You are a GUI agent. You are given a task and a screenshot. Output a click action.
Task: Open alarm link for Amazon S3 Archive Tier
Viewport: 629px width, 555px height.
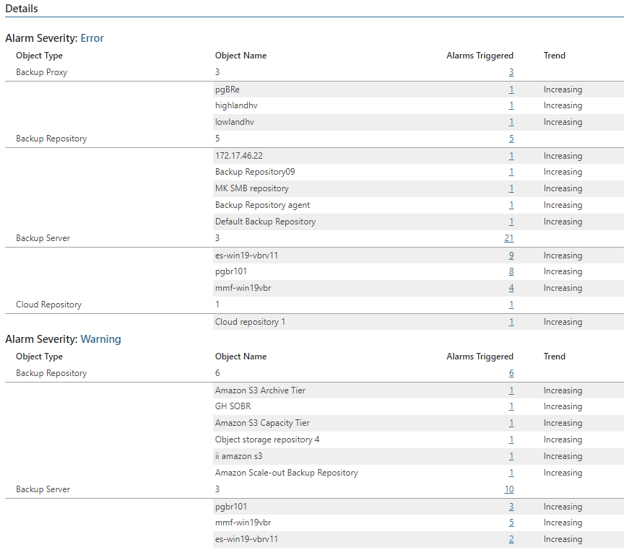point(511,390)
